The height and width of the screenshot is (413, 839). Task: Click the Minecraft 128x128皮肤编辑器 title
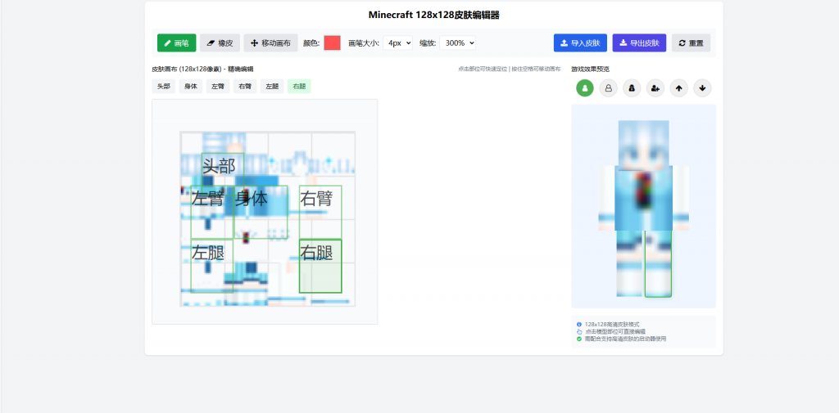click(x=434, y=15)
